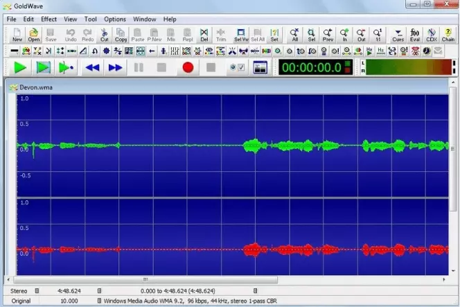
Task: Open the Chain effect chain editor icon
Action: click(x=448, y=35)
